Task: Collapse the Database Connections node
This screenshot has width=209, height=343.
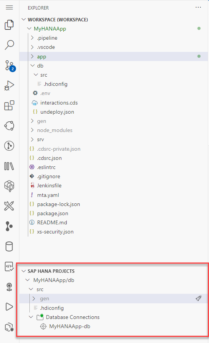Action: (x=31, y=317)
